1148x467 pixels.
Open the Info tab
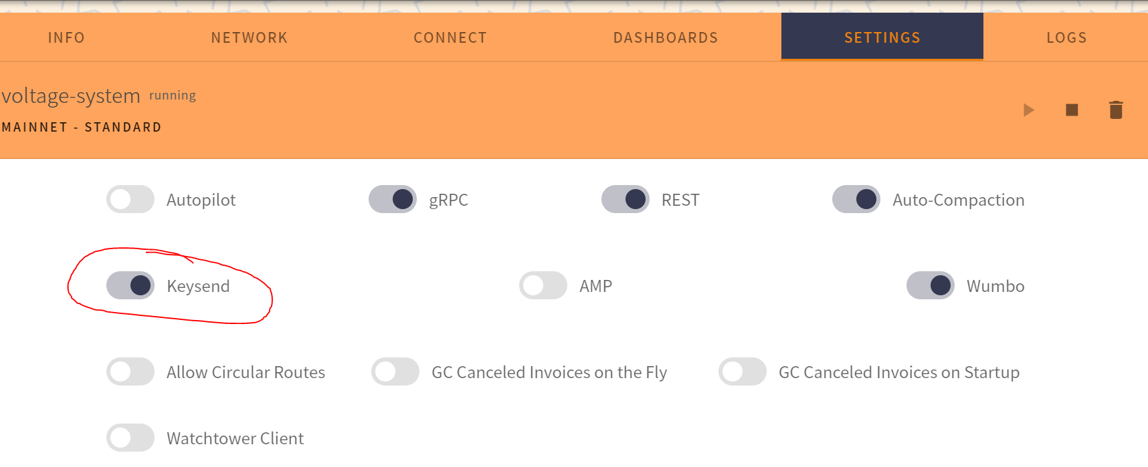tap(66, 37)
